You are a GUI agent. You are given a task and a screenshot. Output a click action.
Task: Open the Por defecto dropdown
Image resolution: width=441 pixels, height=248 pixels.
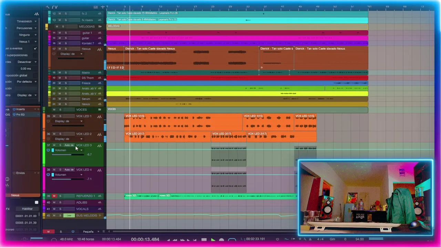[x=27, y=82]
